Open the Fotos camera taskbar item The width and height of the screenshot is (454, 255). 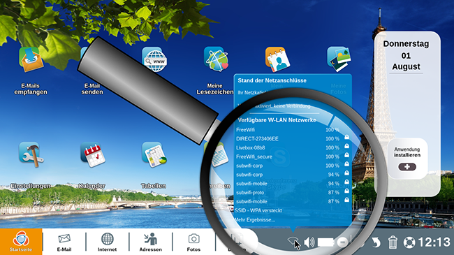193,242
